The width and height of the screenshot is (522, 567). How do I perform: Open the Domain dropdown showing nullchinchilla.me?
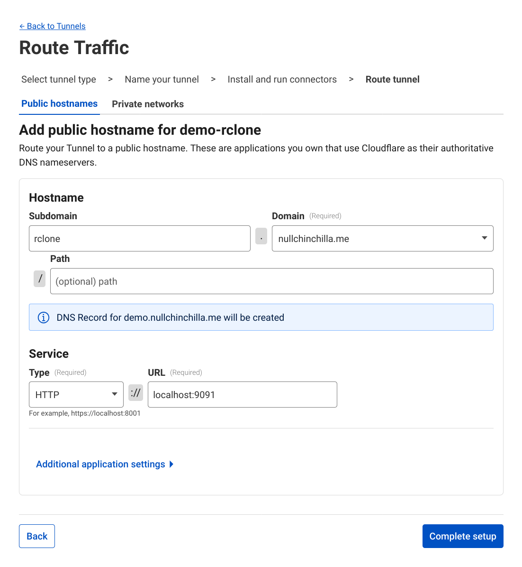click(383, 239)
